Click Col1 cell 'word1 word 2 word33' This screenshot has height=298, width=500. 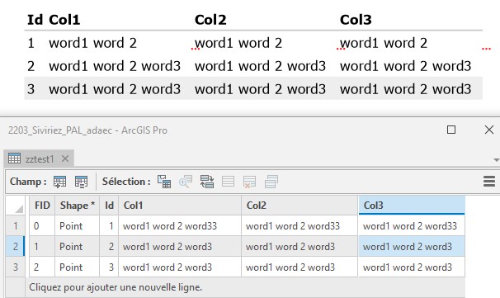tap(180, 226)
